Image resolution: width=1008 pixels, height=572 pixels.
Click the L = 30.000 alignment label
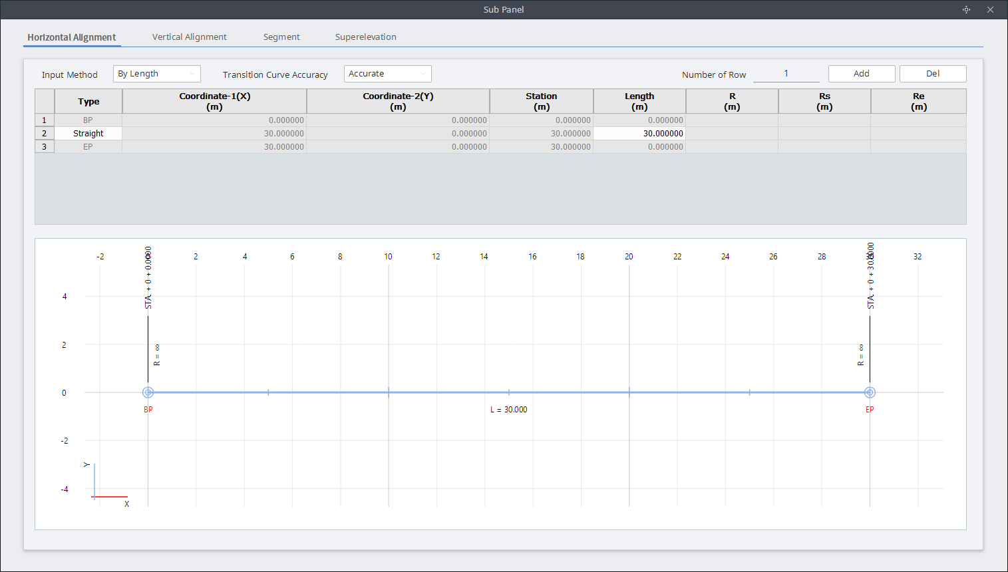pyautogui.click(x=509, y=409)
